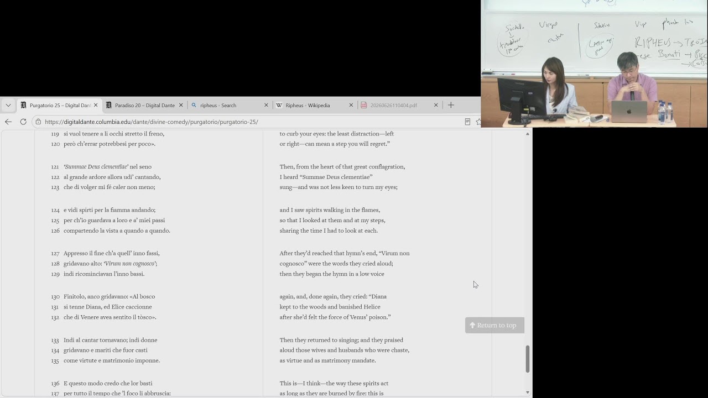This screenshot has width=708, height=398.
Task: Click Italian line 135 'come virtute e matrimonio imponne.'
Action: [x=112, y=360]
